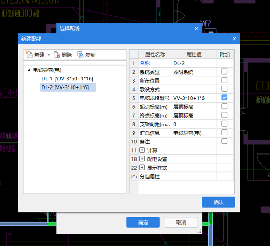Select DL-1 [YJV-3*50+1*16] in the tree
The height and width of the screenshot is (246, 270).
[67, 78]
